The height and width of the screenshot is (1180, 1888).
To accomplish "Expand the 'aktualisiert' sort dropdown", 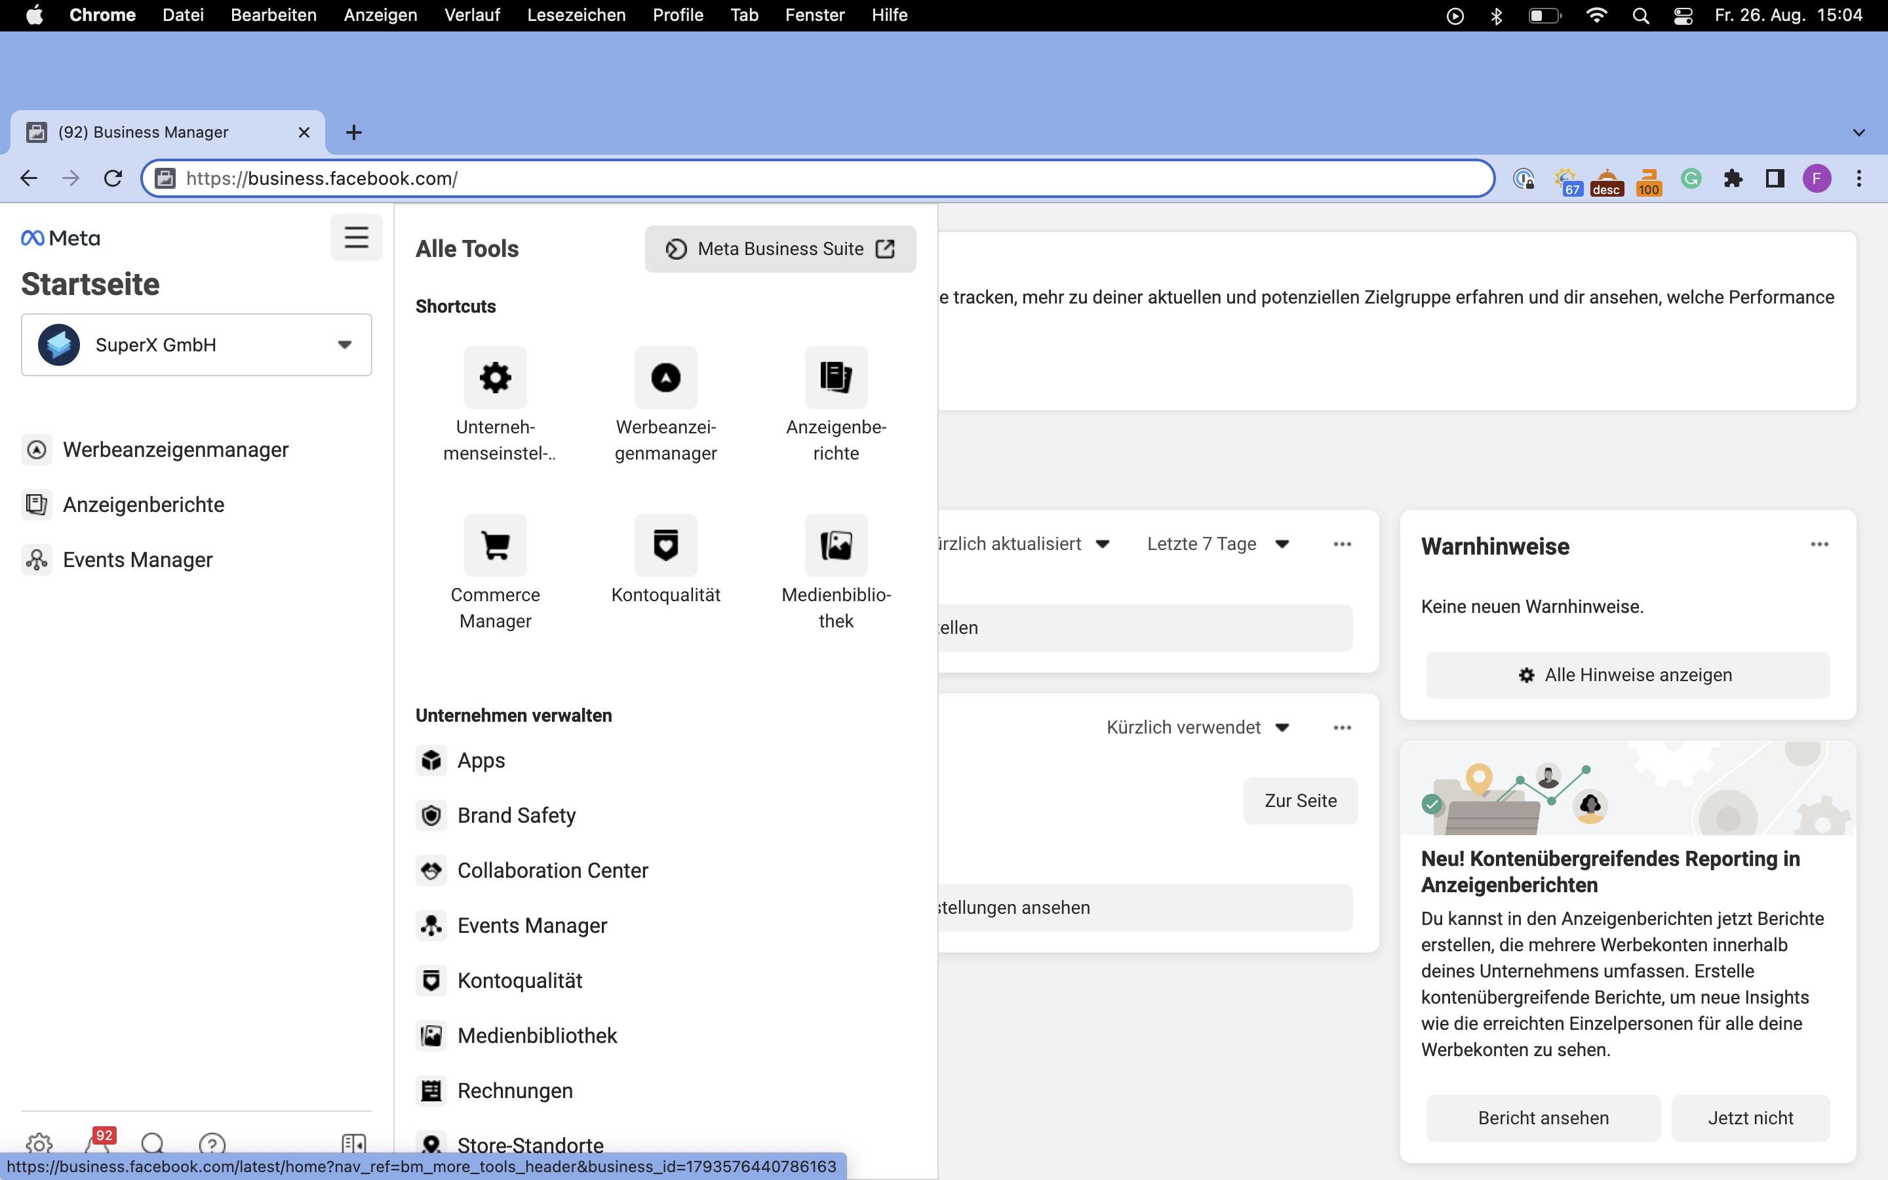I will tap(1025, 544).
